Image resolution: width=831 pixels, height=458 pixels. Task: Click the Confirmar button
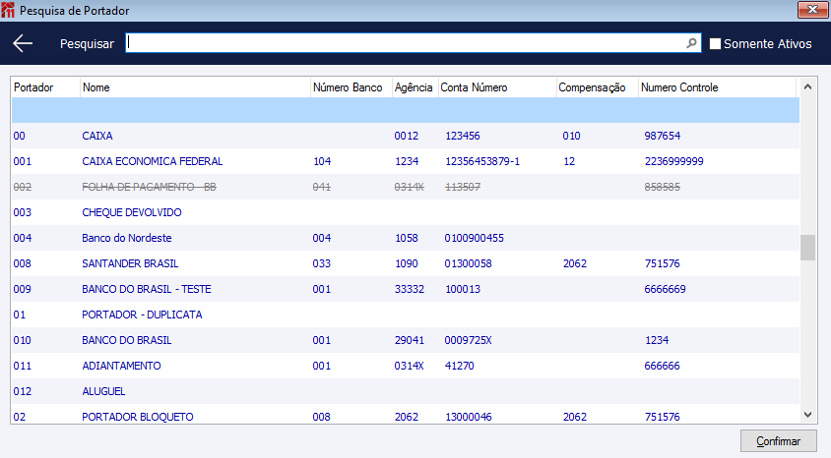(779, 441)
